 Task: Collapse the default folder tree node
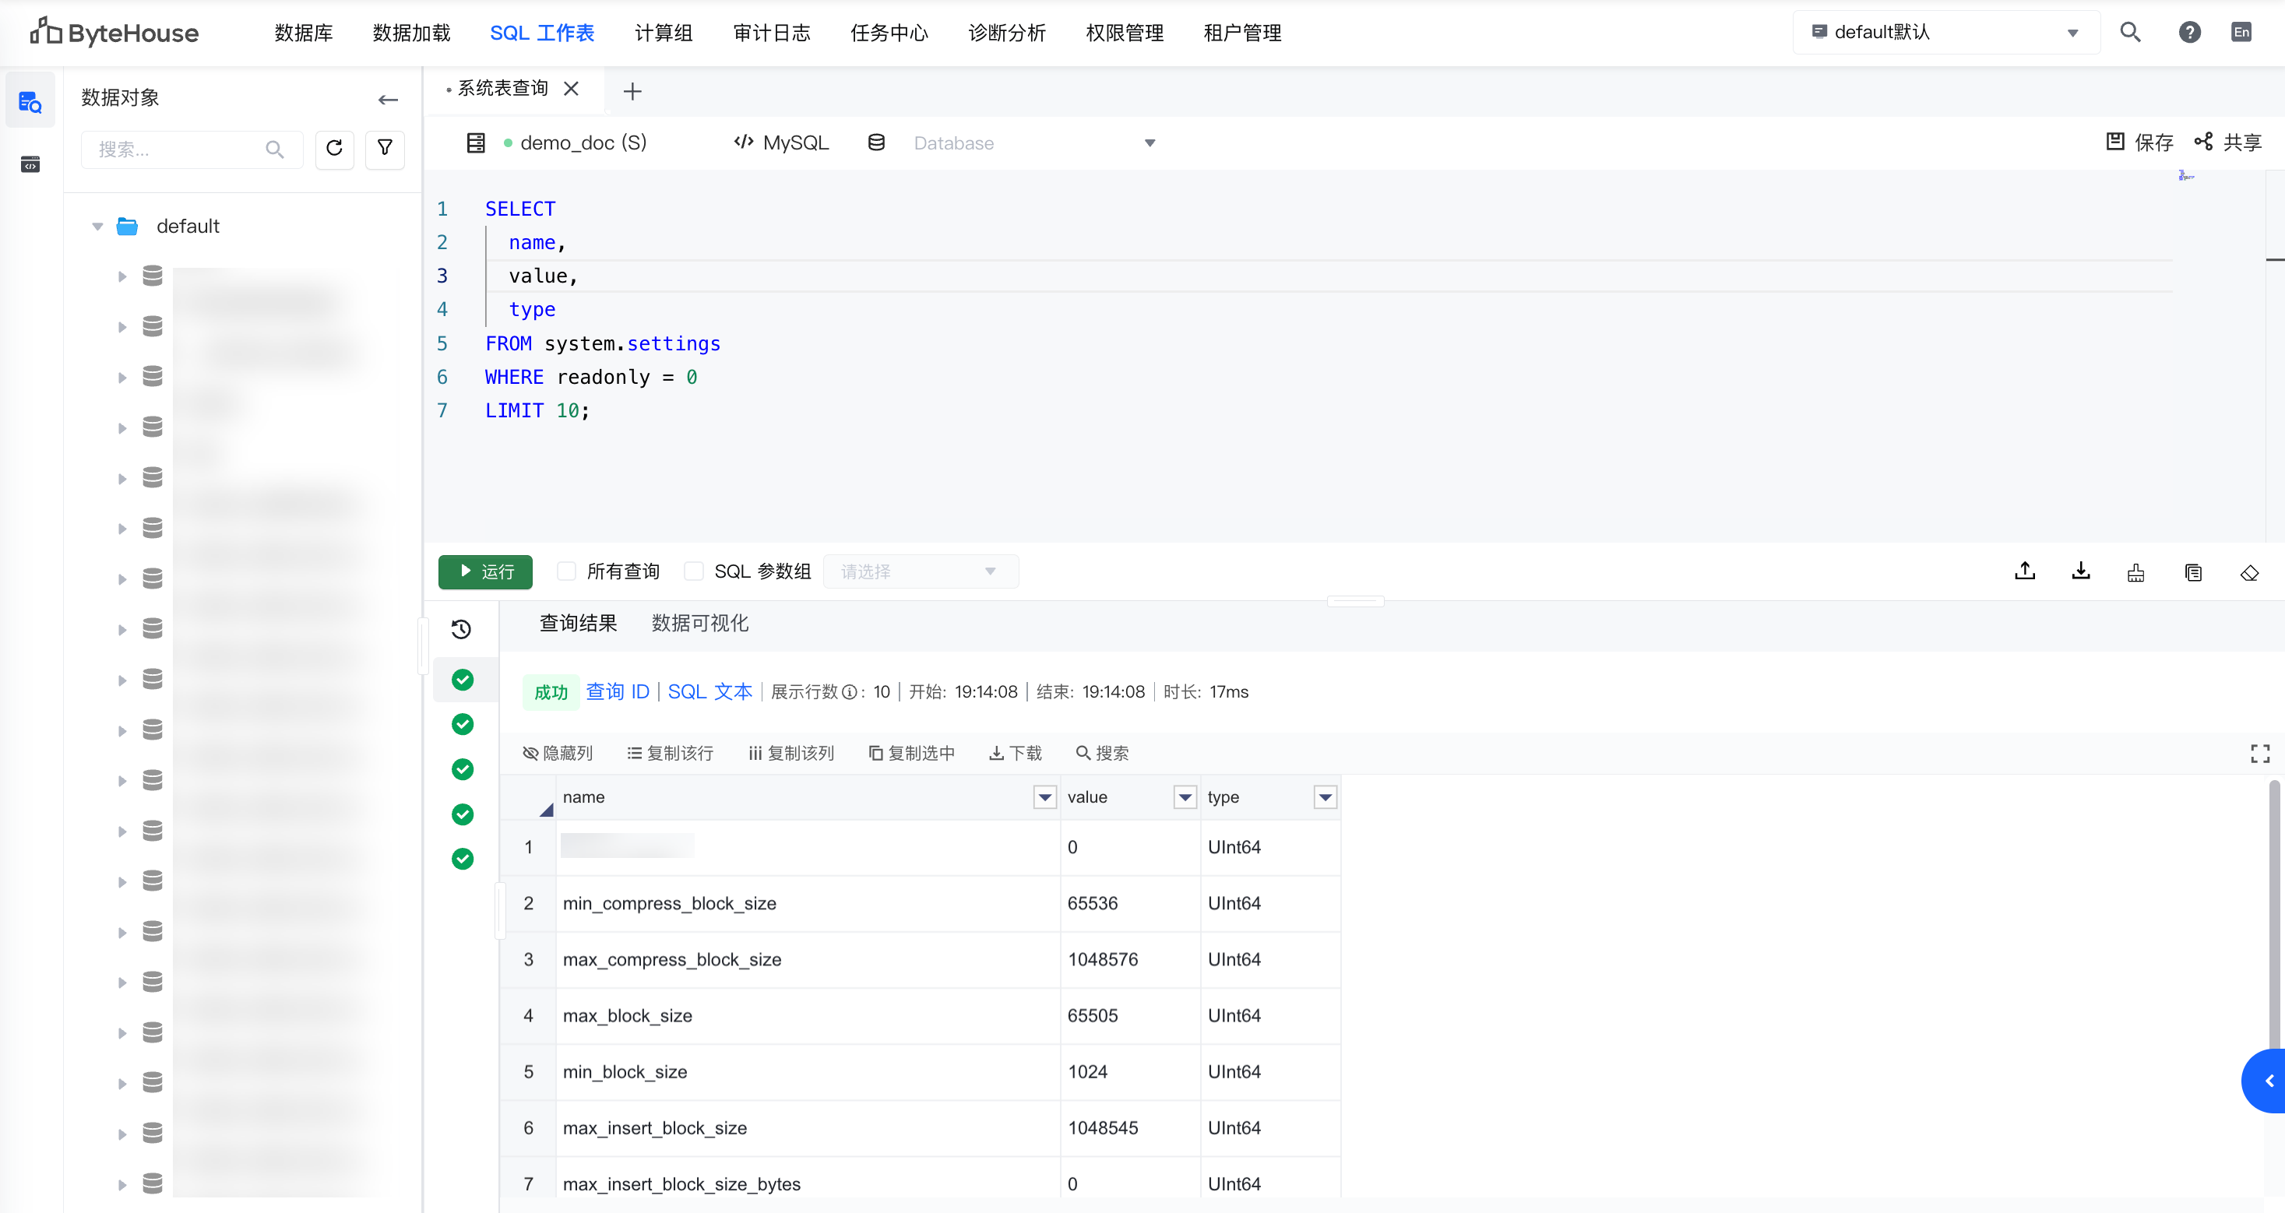[x=97, y=227]
